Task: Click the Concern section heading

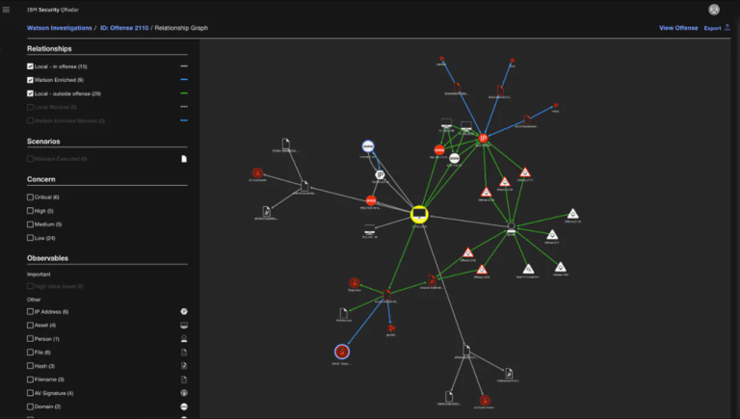Action: 41,179
